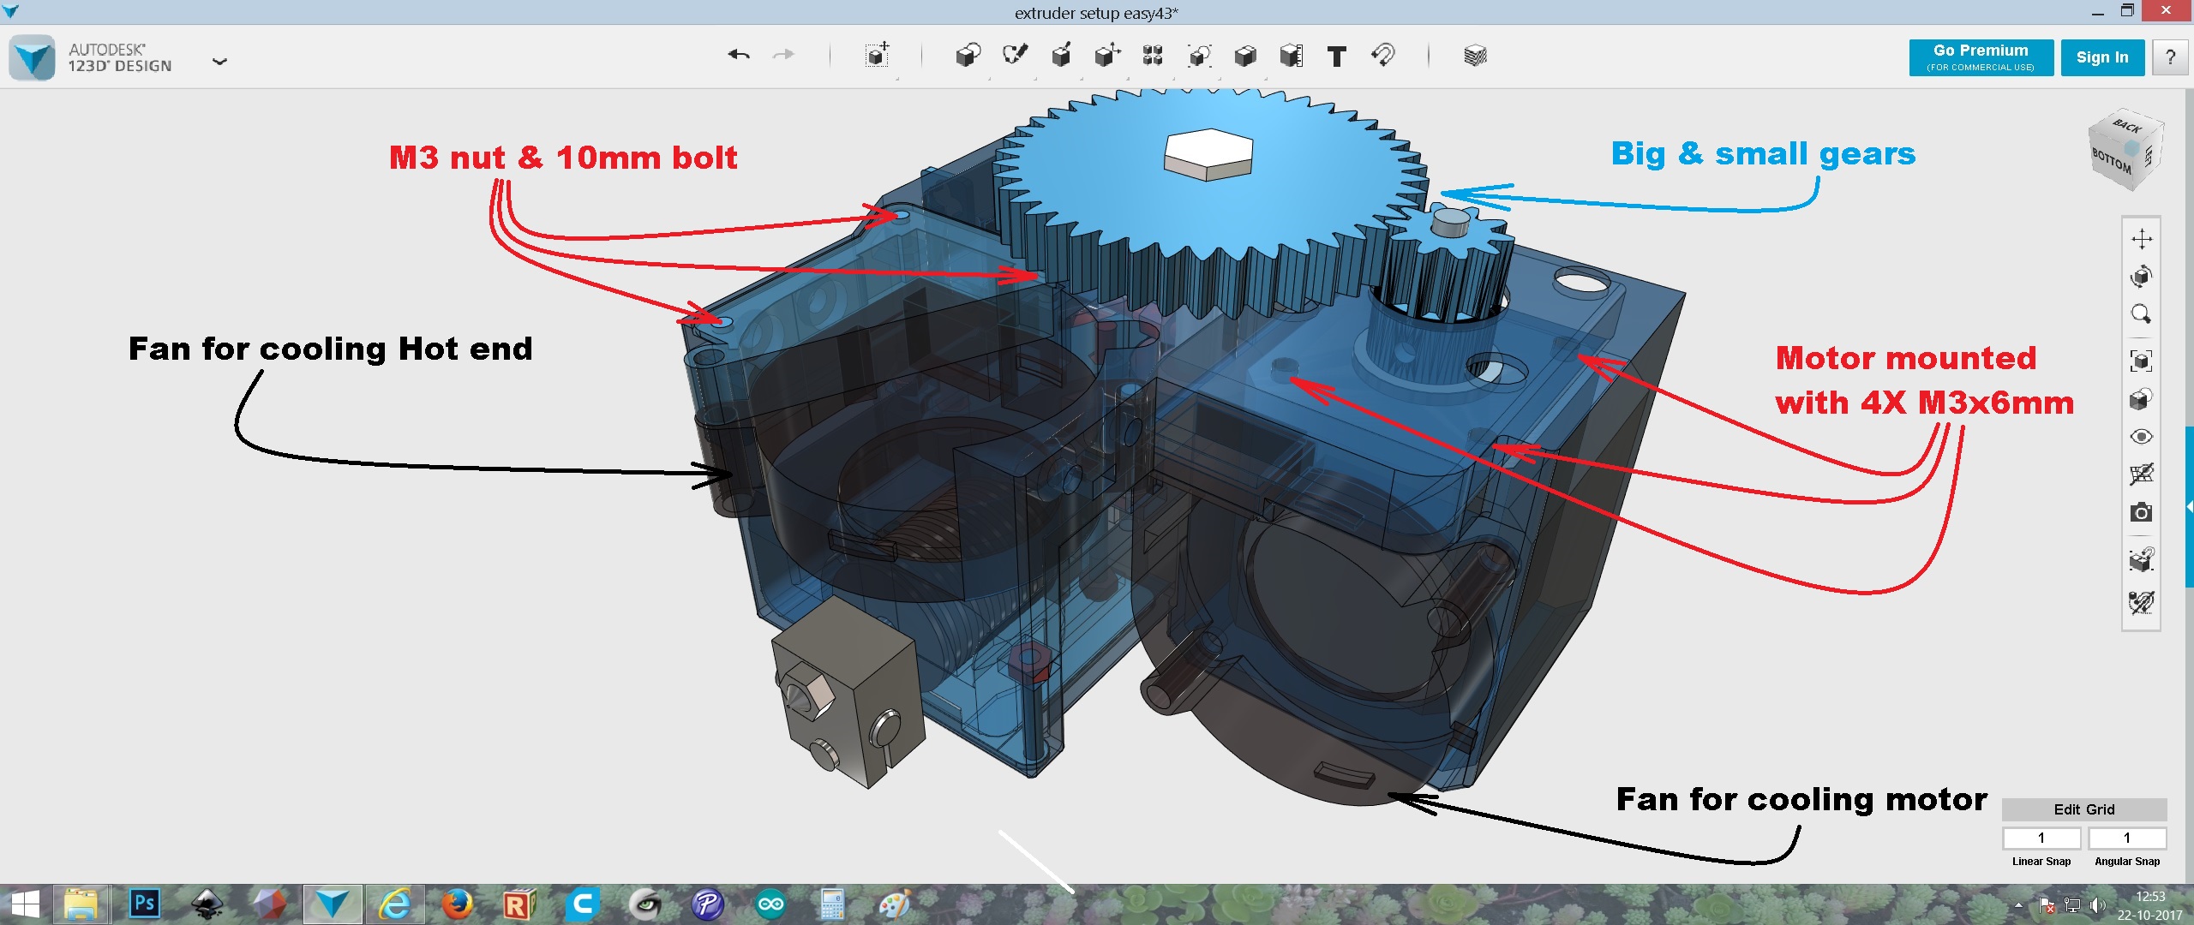This screenshot has height=925, width=2194.
Task: Select the Measure tool
Action: 1291,56
